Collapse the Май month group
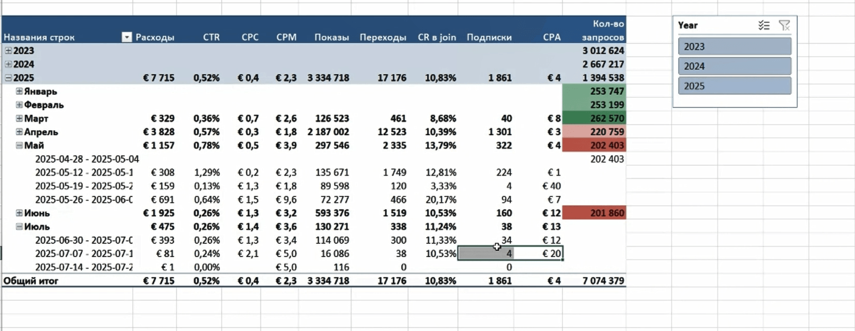855x331 pixels. pyautogui.click(x=20, y=146)
